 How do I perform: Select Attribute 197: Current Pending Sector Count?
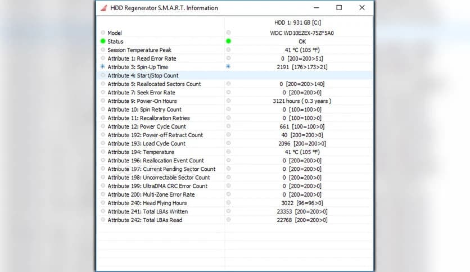click(x=161, y=169)
